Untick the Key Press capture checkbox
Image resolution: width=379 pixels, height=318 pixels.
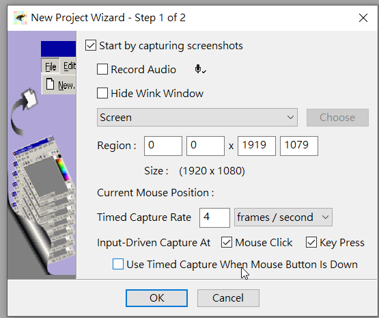pyautogui.click(x=311, y=242)
